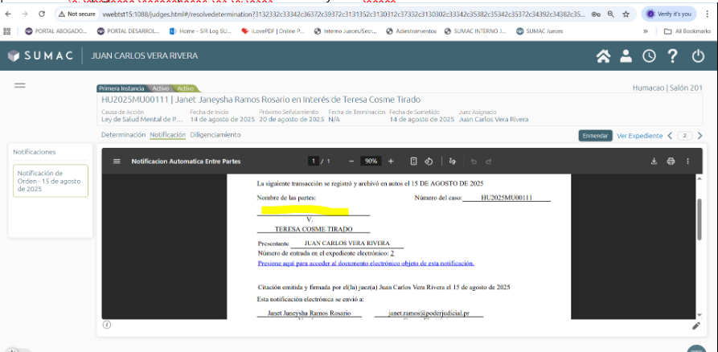Select Notificación de Orden 15 de agosto
The image size is (718, 352).
tap(51, 181)
